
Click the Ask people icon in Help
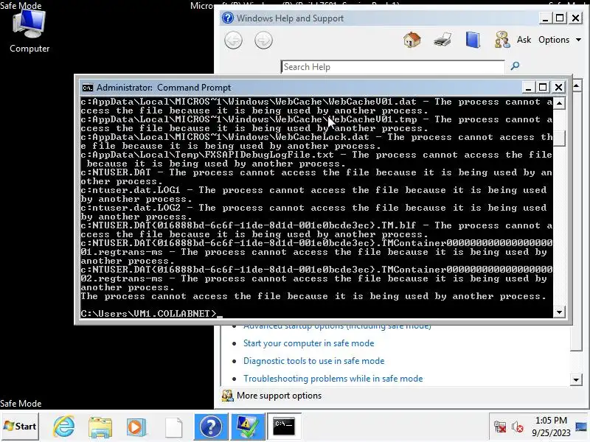click(x=502, y=40)
